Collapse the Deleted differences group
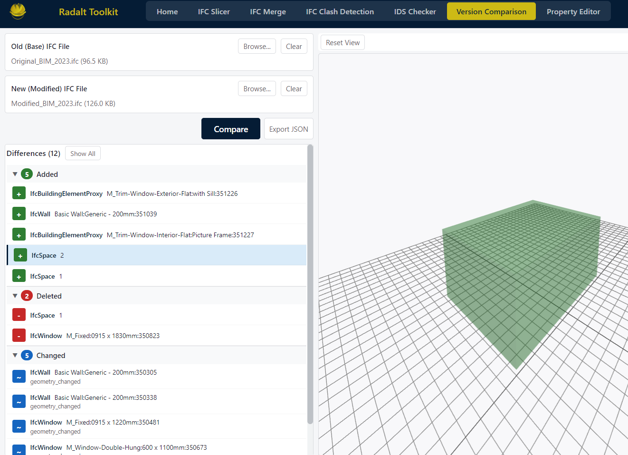628x455 pixels. [x=15, y=296]
